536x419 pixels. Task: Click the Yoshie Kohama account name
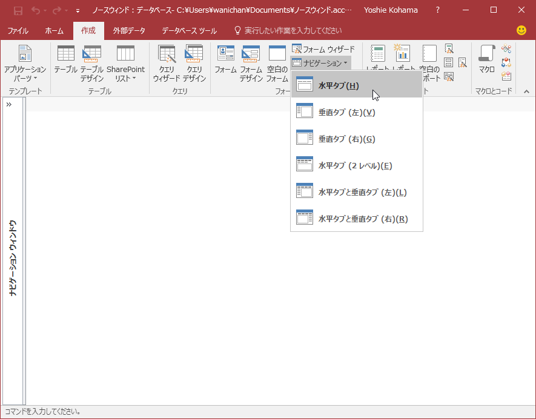tap(391, 10)
